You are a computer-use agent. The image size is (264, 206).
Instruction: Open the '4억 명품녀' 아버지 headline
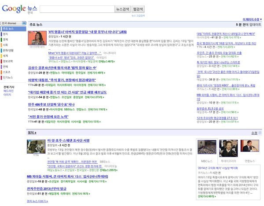(88, 32)
